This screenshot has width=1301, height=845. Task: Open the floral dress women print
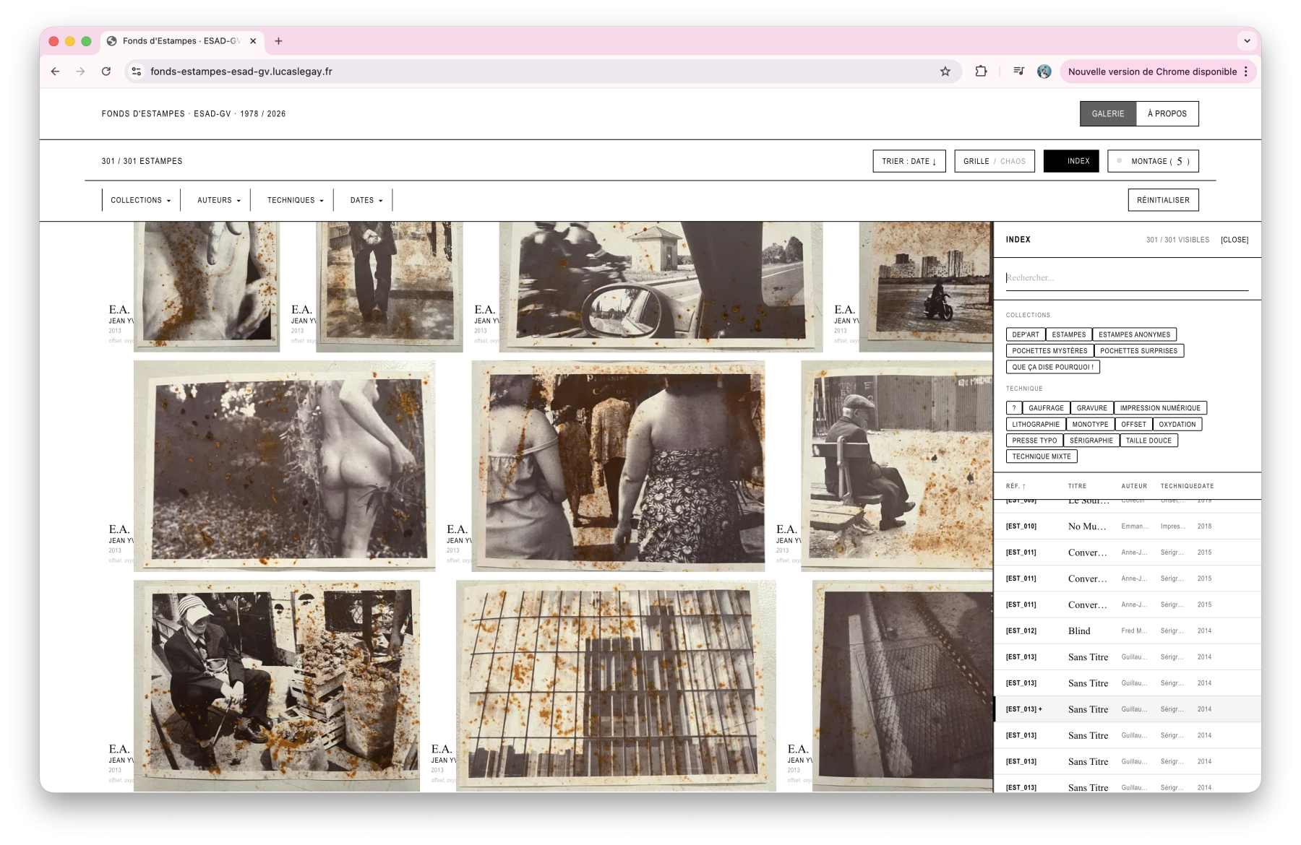coord(618,466)
